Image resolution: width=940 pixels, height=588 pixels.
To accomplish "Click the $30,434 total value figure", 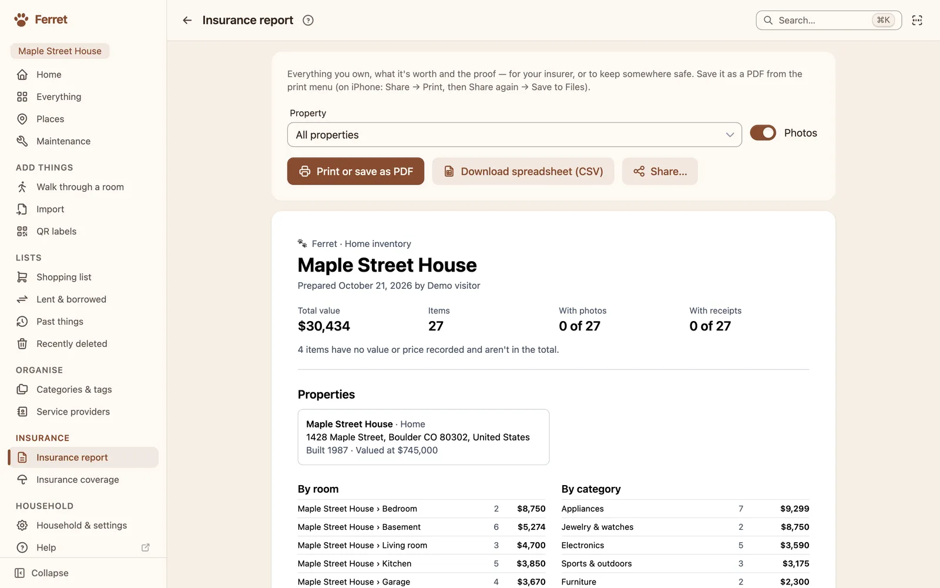I will click(324, 326).
